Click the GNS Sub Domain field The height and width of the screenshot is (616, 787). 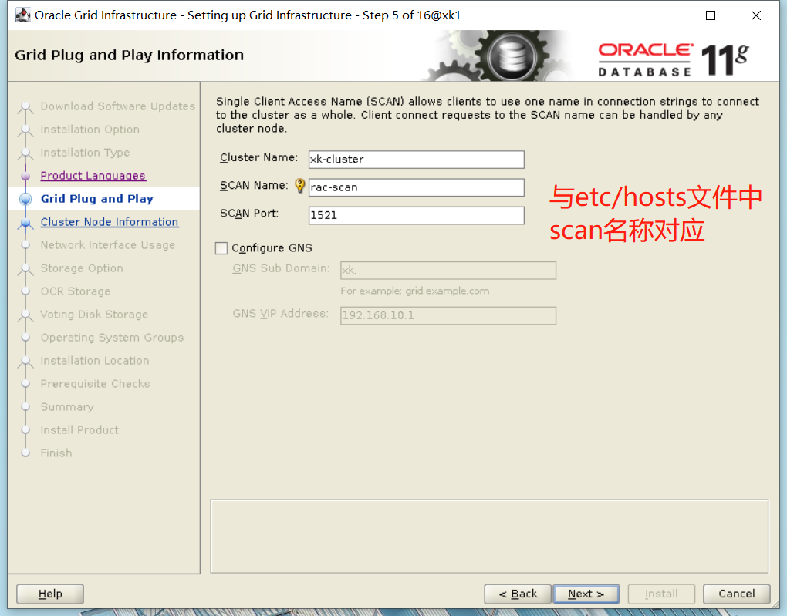coord(448,271)
